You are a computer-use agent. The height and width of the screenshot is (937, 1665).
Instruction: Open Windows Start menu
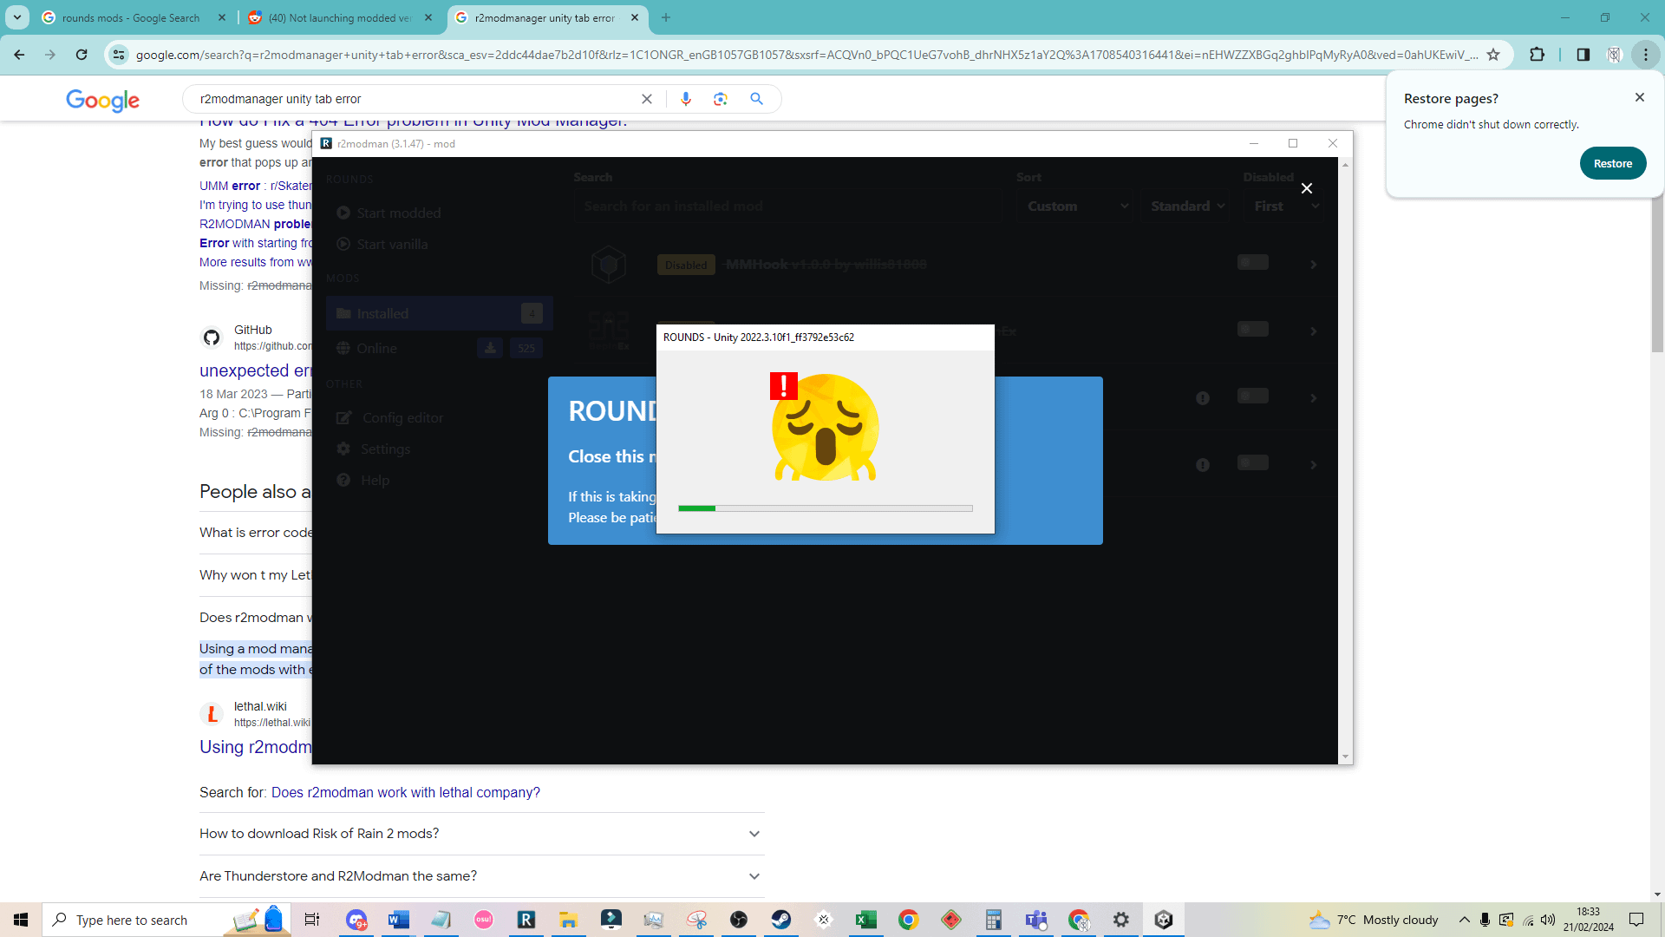[21, 920]
